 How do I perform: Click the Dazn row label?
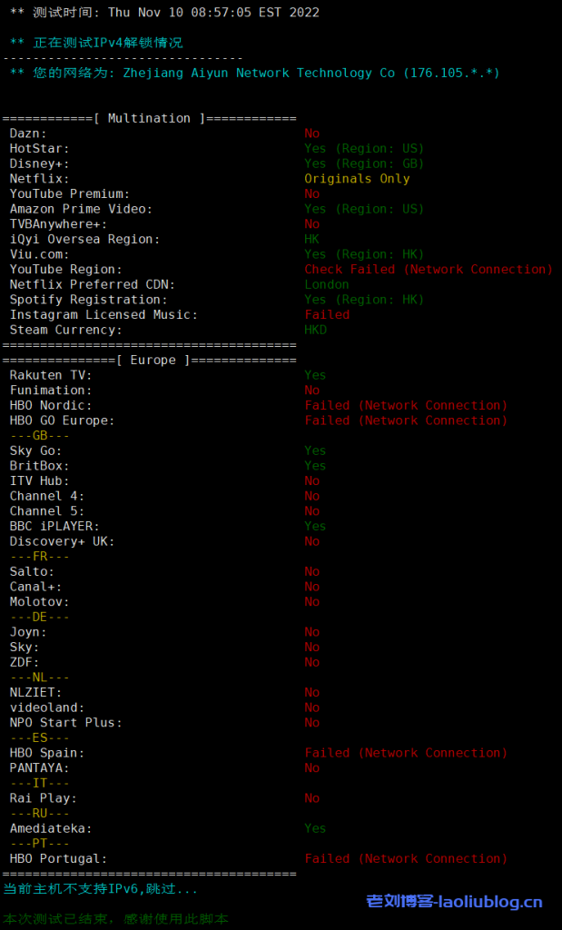pyautogui.click(x=28, y=134)
